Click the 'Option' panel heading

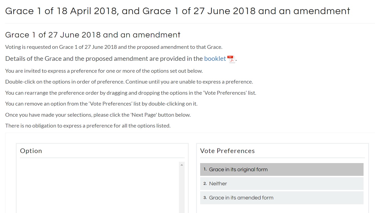[31, 151]
